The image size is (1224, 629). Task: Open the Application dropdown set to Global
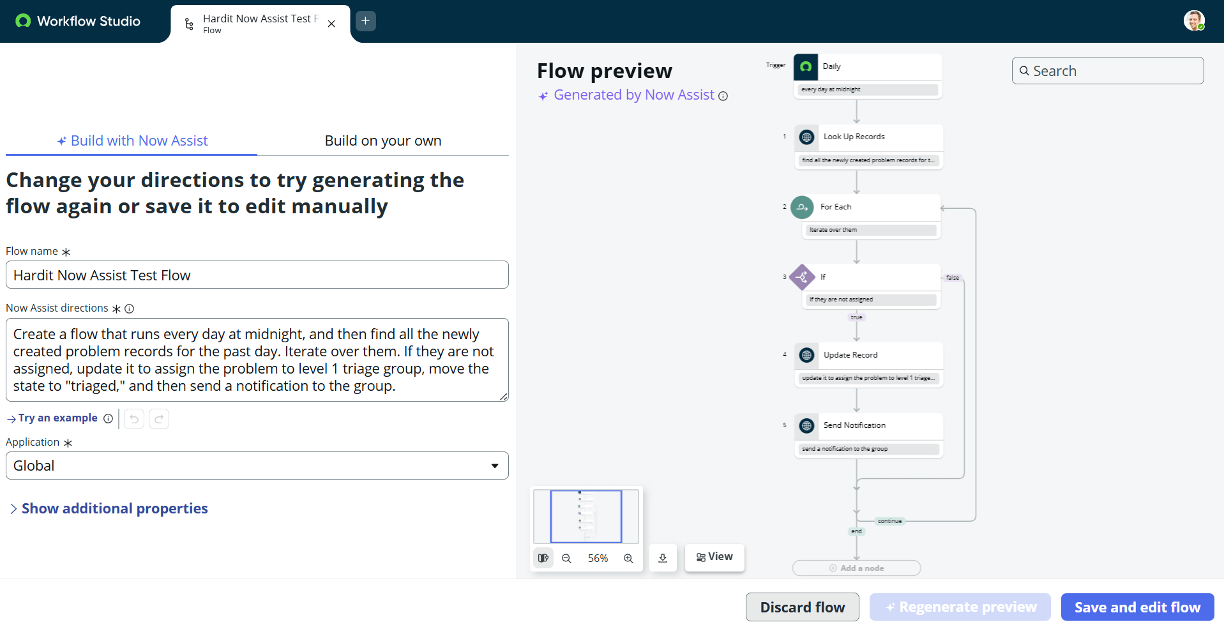[x=257, y=466]
